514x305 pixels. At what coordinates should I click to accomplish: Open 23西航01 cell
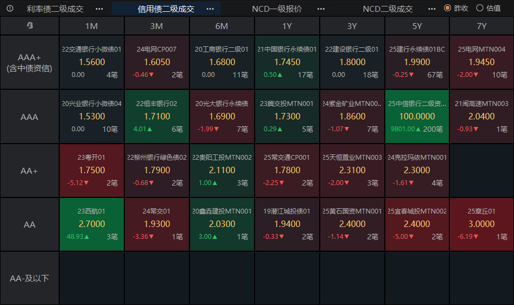[x=92, y=224]
